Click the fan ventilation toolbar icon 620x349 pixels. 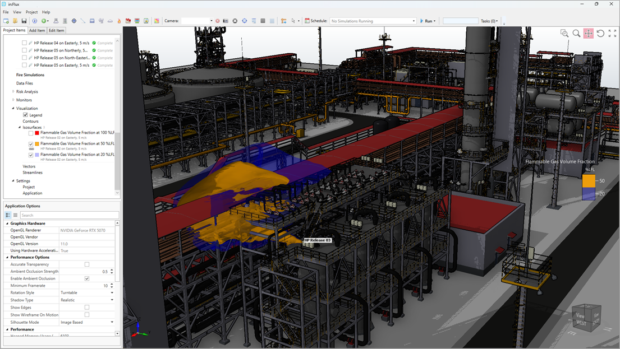(x=101, y=21)
